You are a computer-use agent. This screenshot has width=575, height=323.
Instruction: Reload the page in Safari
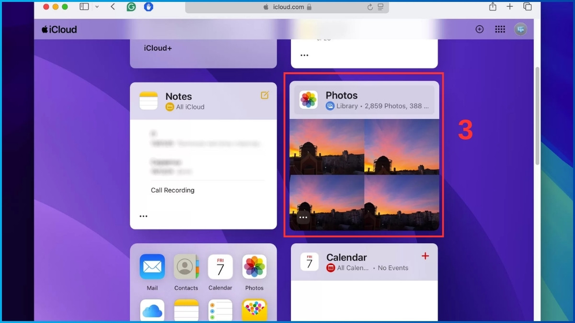tap(370, 7)
